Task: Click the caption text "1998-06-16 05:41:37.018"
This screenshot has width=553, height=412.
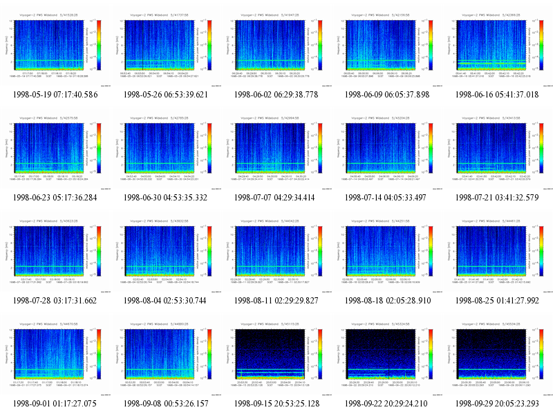Action: tap(497, 95)
